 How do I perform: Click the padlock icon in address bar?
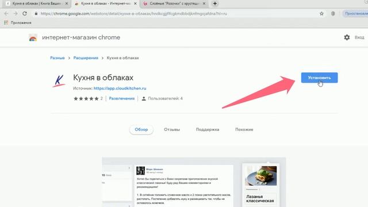click(36, 14)
